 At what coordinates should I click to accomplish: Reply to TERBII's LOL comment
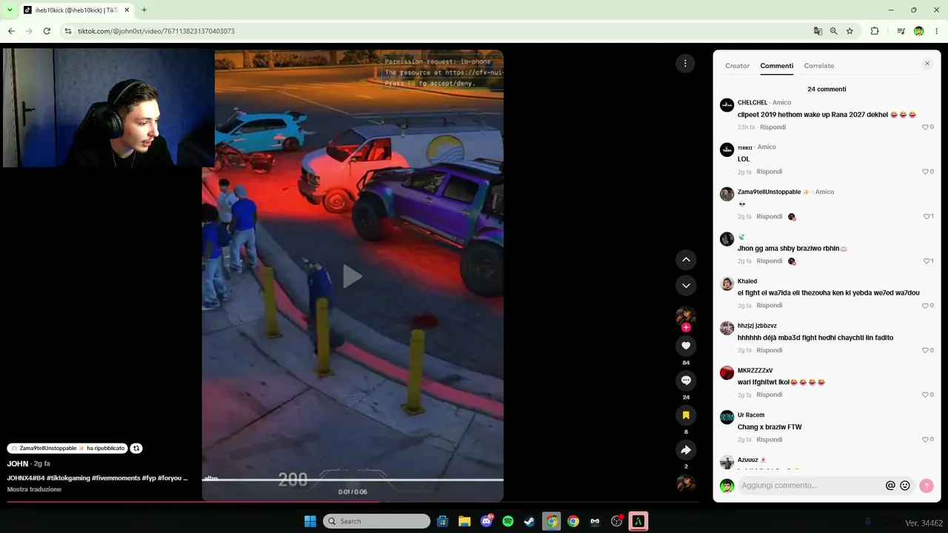coord(770,172)
